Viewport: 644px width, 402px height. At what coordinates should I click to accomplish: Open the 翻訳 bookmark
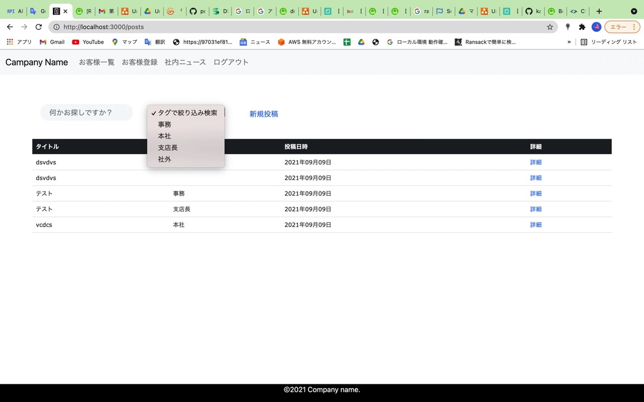(x=155, y=42)
